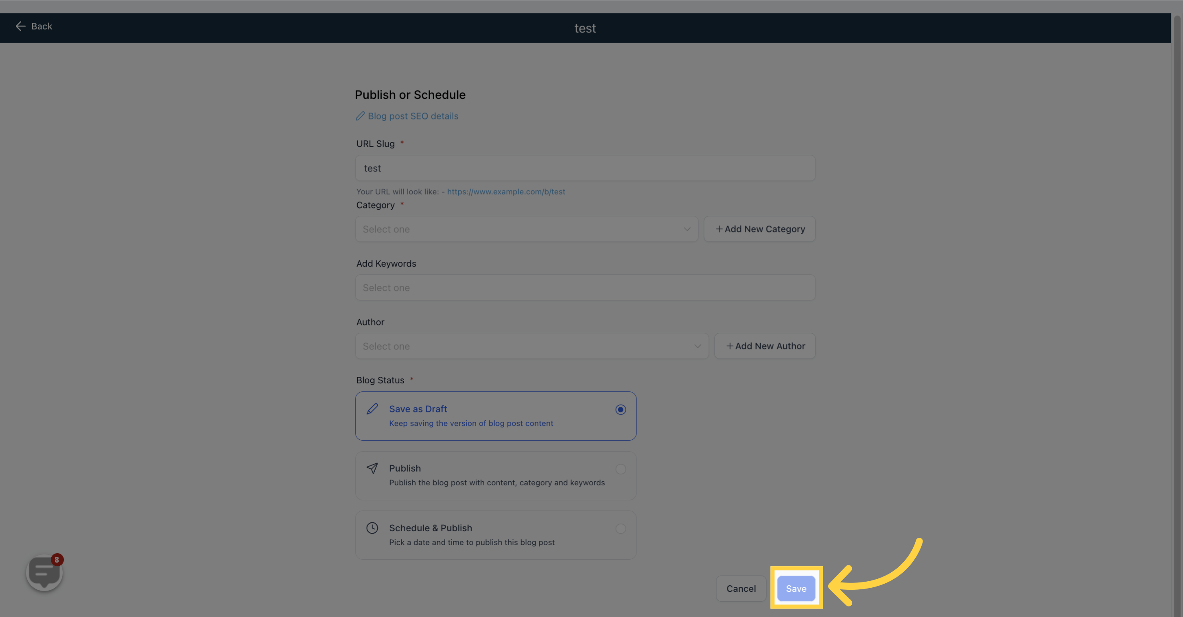Expand the Author chevron arrow
The image size is (1183, 617).
(698, 346)
